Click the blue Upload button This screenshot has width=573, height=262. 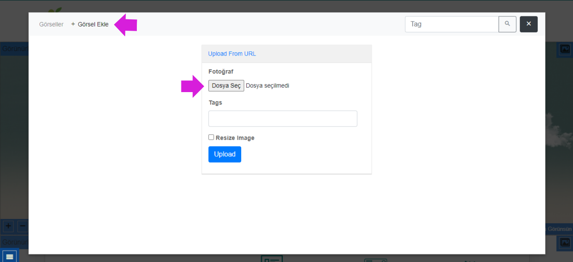click(x=225, y=154)
